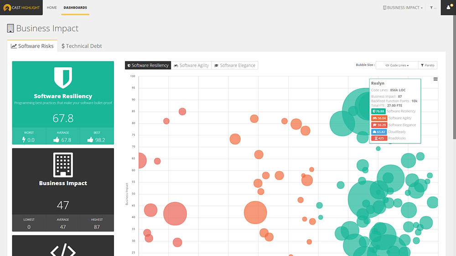Click the code brackets icon card
Viewport: 456px width, 256px height.
pyautogui.click(x=63, y=248)
